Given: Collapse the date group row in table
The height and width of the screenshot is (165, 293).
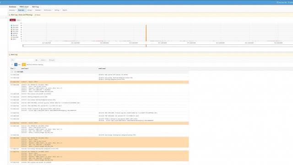Looking at the screenshot, I should (12, 72).
